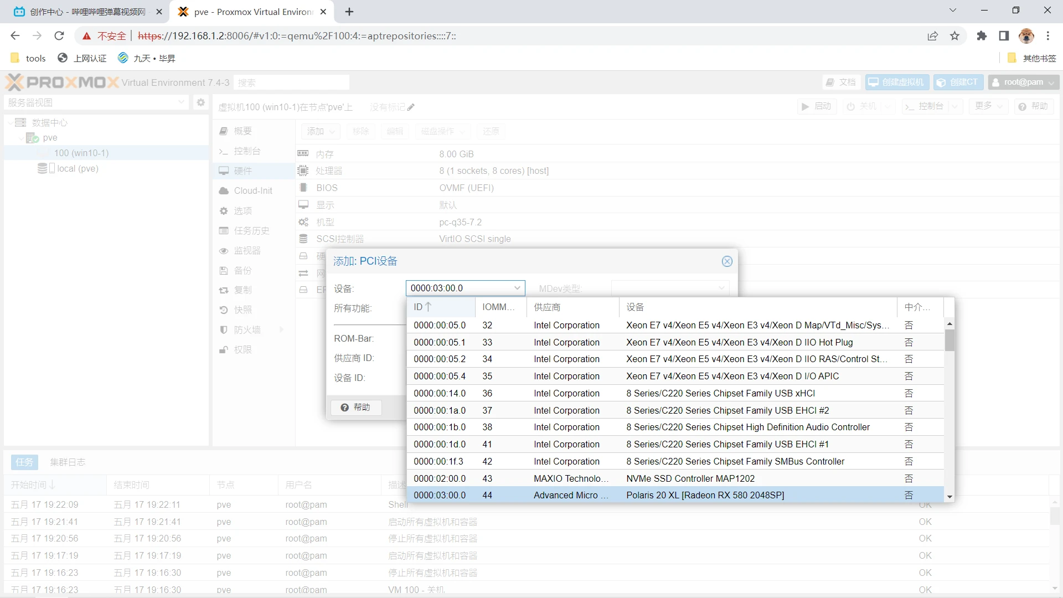Select VM 100 (win10-1) in tree

click(x=81, y=153)
